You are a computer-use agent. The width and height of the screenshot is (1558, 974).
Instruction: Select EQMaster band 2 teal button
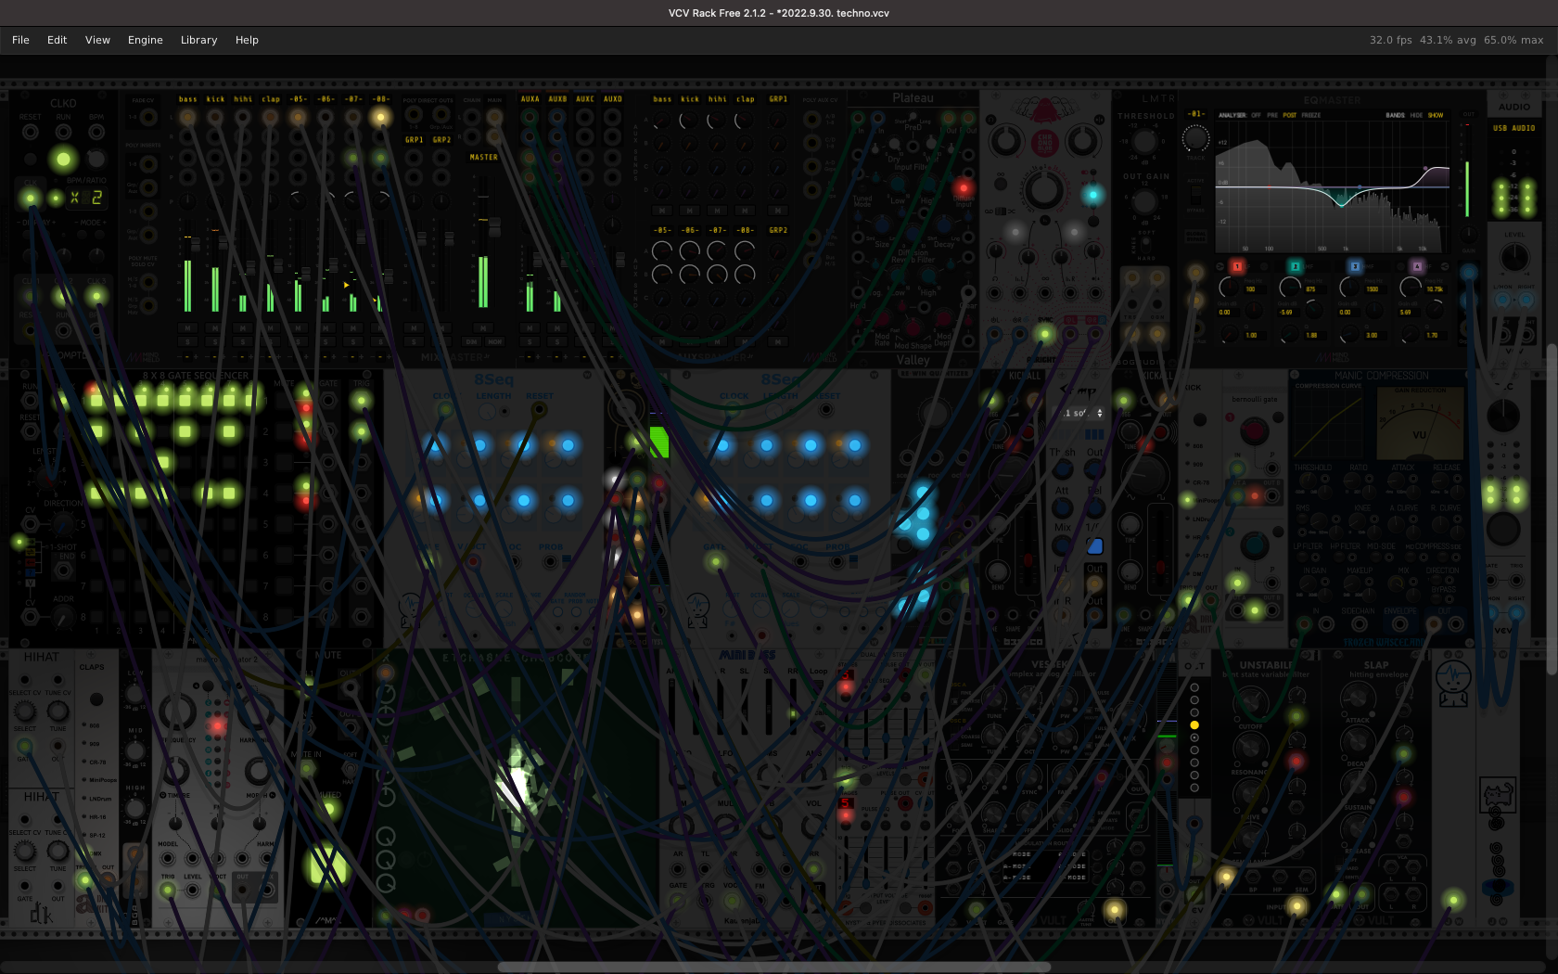pyautogui.click(x=1295, y=266)
